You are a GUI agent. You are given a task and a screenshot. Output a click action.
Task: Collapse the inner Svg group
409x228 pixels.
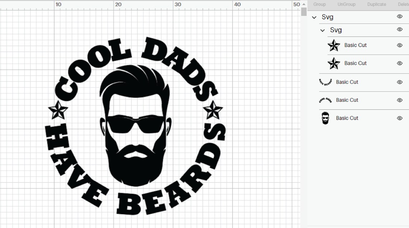322,30
